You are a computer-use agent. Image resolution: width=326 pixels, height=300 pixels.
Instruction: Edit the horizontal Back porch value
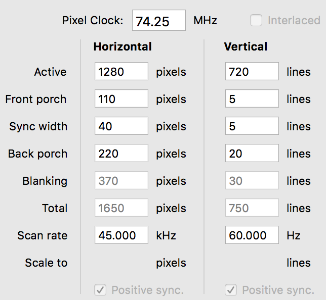(121, 154)
